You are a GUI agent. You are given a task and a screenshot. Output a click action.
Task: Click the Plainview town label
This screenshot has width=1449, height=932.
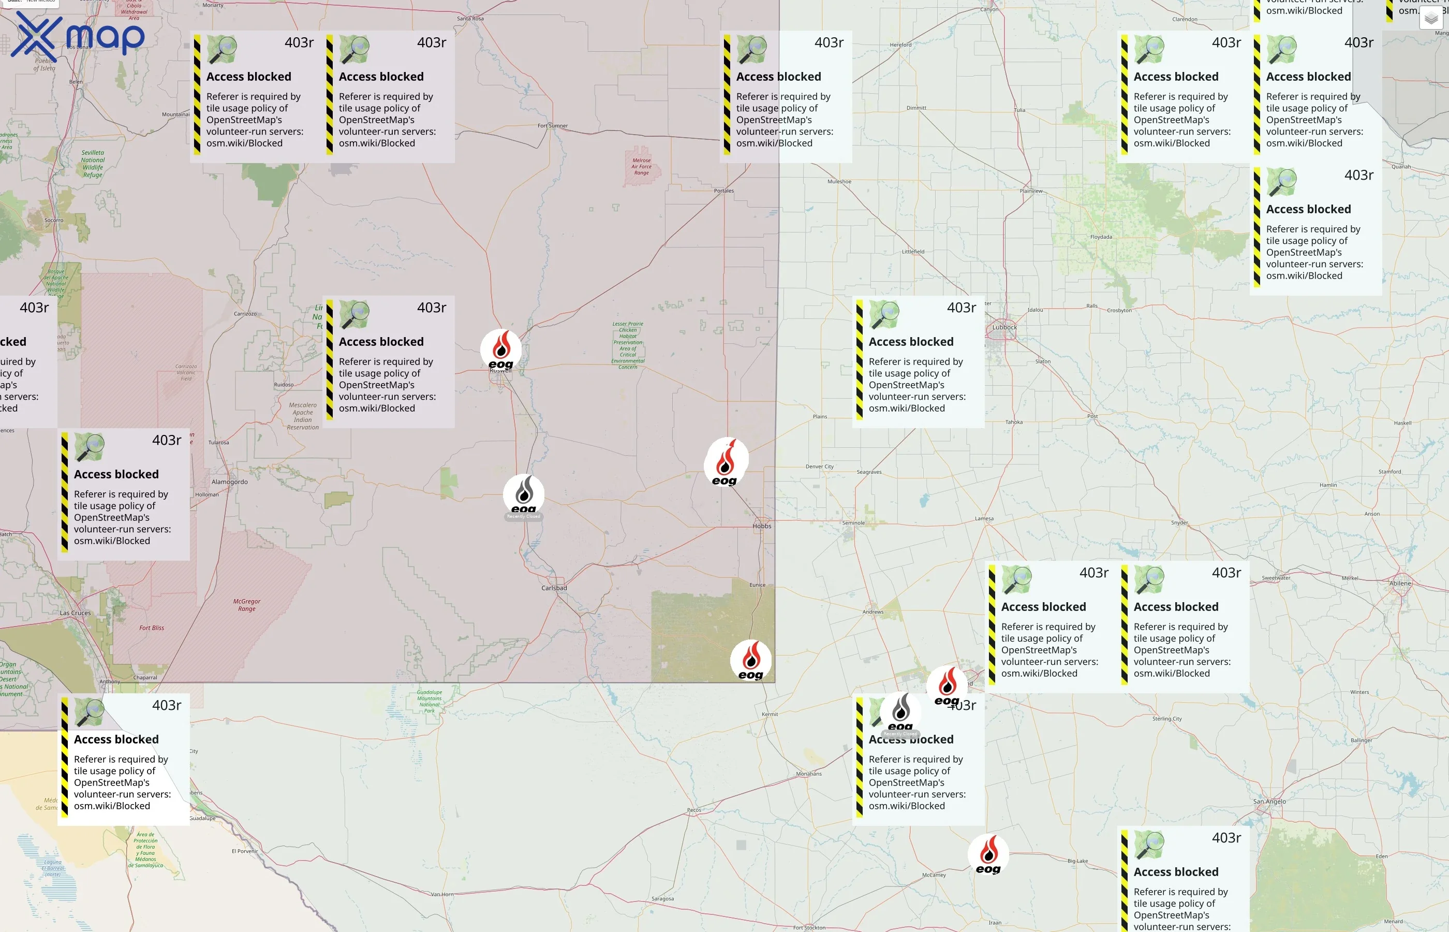pos(1031,191)
